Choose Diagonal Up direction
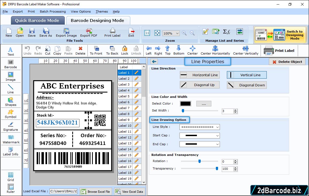Screen dimensions: 309x196 point(200,85)
